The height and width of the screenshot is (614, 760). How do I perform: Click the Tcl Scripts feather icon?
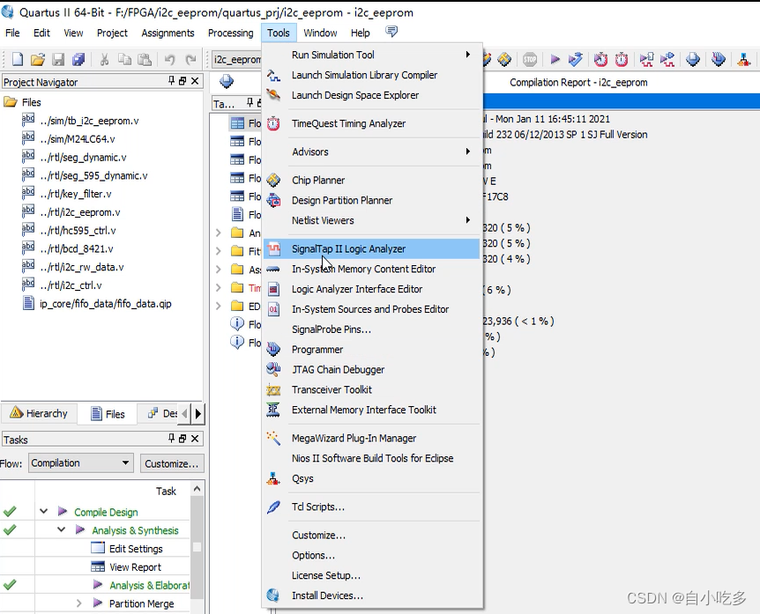273,507
